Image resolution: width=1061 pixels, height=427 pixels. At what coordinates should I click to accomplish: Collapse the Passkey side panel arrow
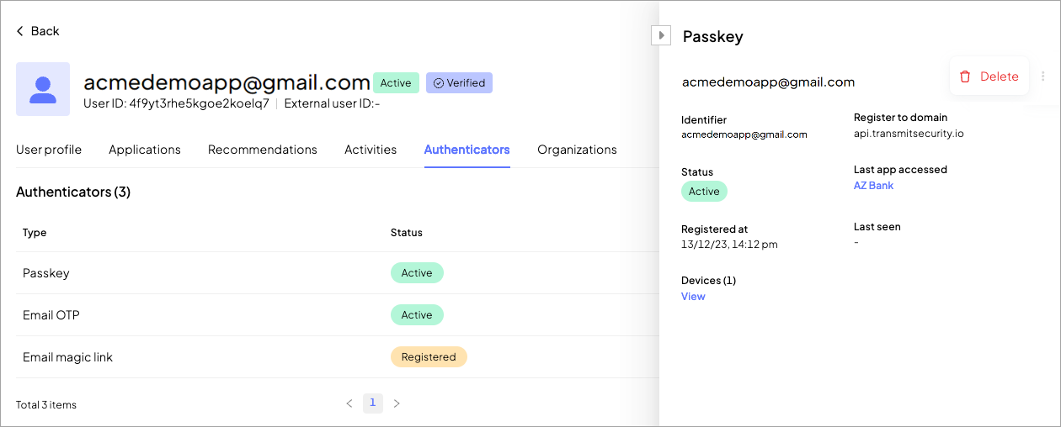pos(661,35)
